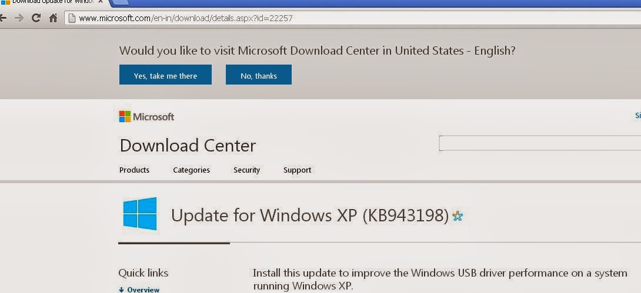Click the browser forward arrow
This screenshot has height=293, width=641.
click(19, 18)
